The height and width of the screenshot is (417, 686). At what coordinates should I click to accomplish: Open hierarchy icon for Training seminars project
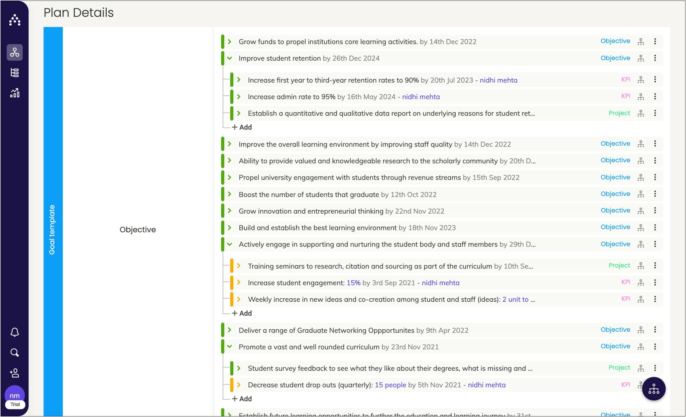point(641,266)
